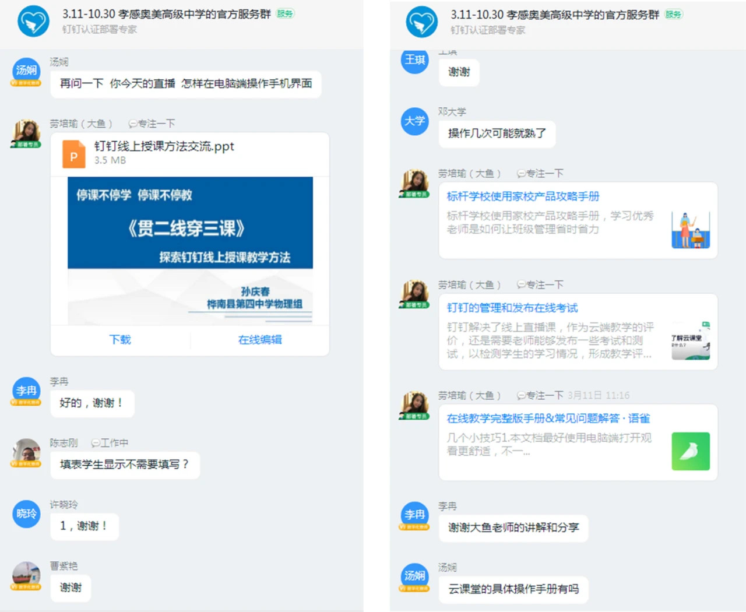Open 陈志刚's photo avatar
The image size is (746, 612).
pyautogui.click(x=26, y=453)
